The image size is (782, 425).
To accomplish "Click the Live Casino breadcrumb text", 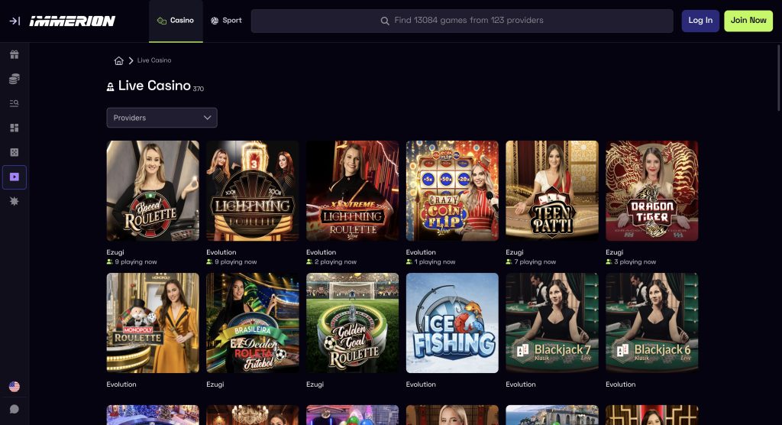I will (154, 60).
